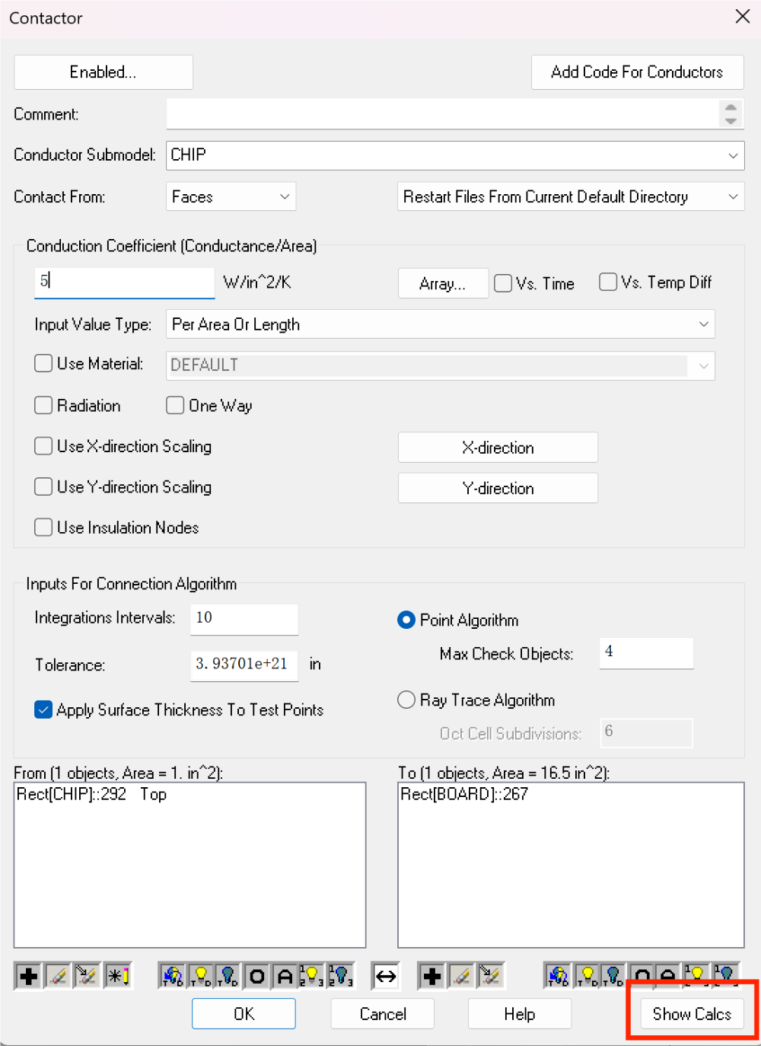Click the Add Code For Conductors button
Viewport: 761px width, 1046px height.
(637, 72)
